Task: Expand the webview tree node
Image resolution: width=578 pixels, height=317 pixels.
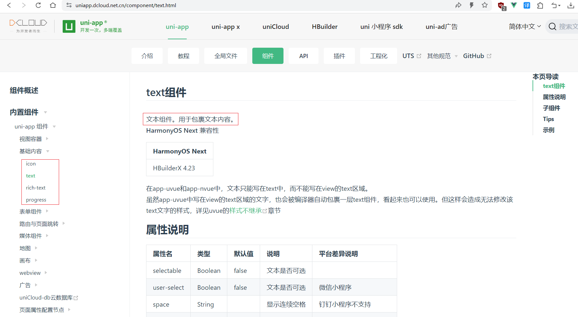Action: (46, 273)
